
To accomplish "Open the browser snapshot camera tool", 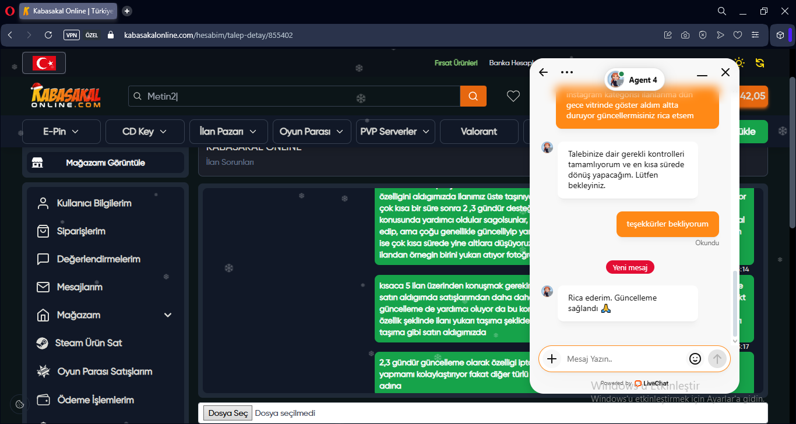I will (x=685, y=35).
